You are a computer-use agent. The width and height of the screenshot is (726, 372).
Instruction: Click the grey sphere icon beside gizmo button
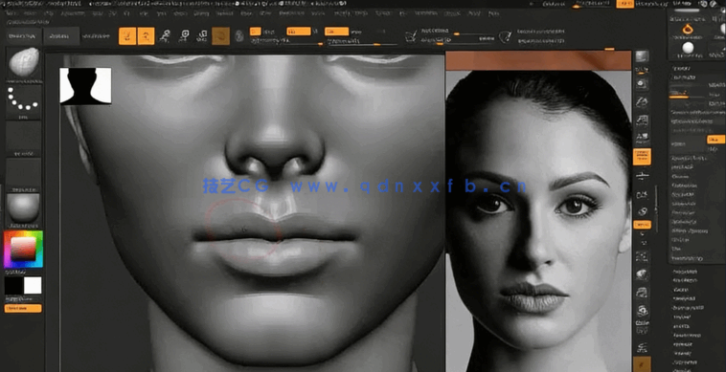[239, 36]
